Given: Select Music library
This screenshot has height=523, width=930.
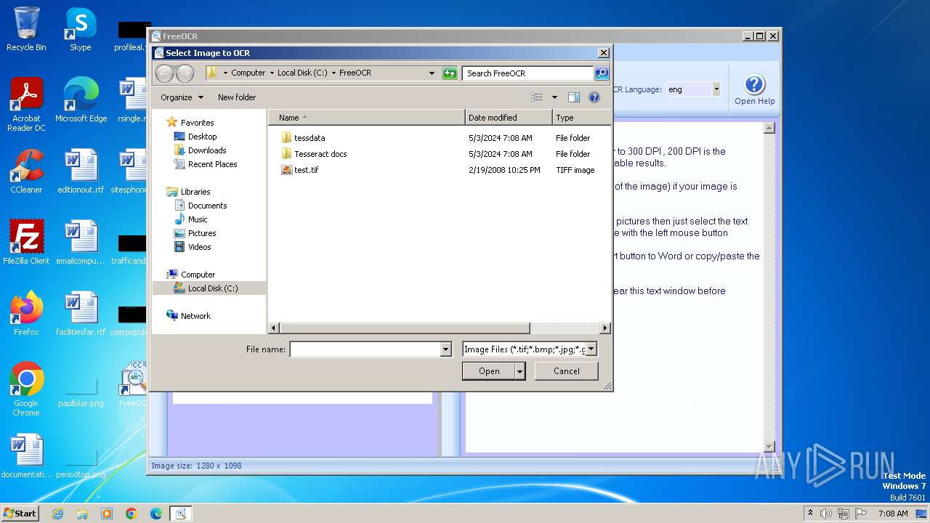Looking at the screenshot, I should click(198, 219).
